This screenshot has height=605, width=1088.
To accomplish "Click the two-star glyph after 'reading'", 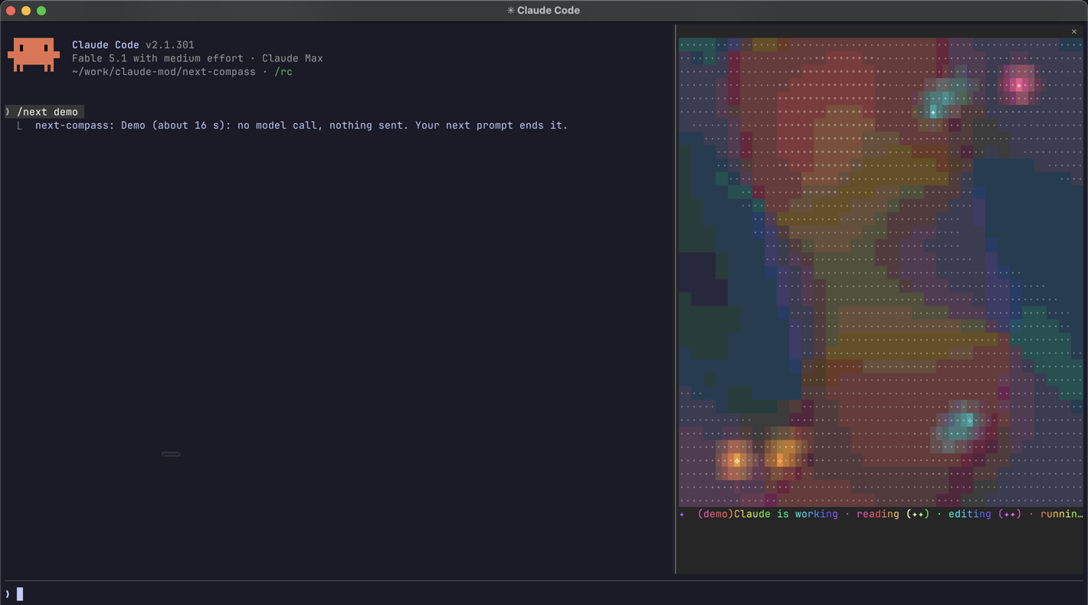I will tap(918, 515).
